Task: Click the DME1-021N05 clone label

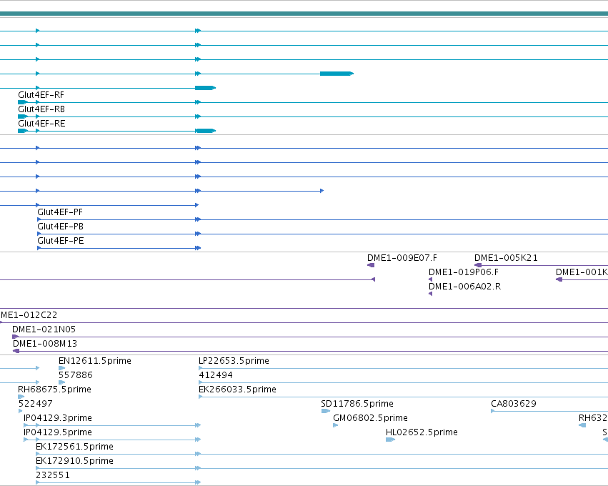Action: [x=44, y=329]
